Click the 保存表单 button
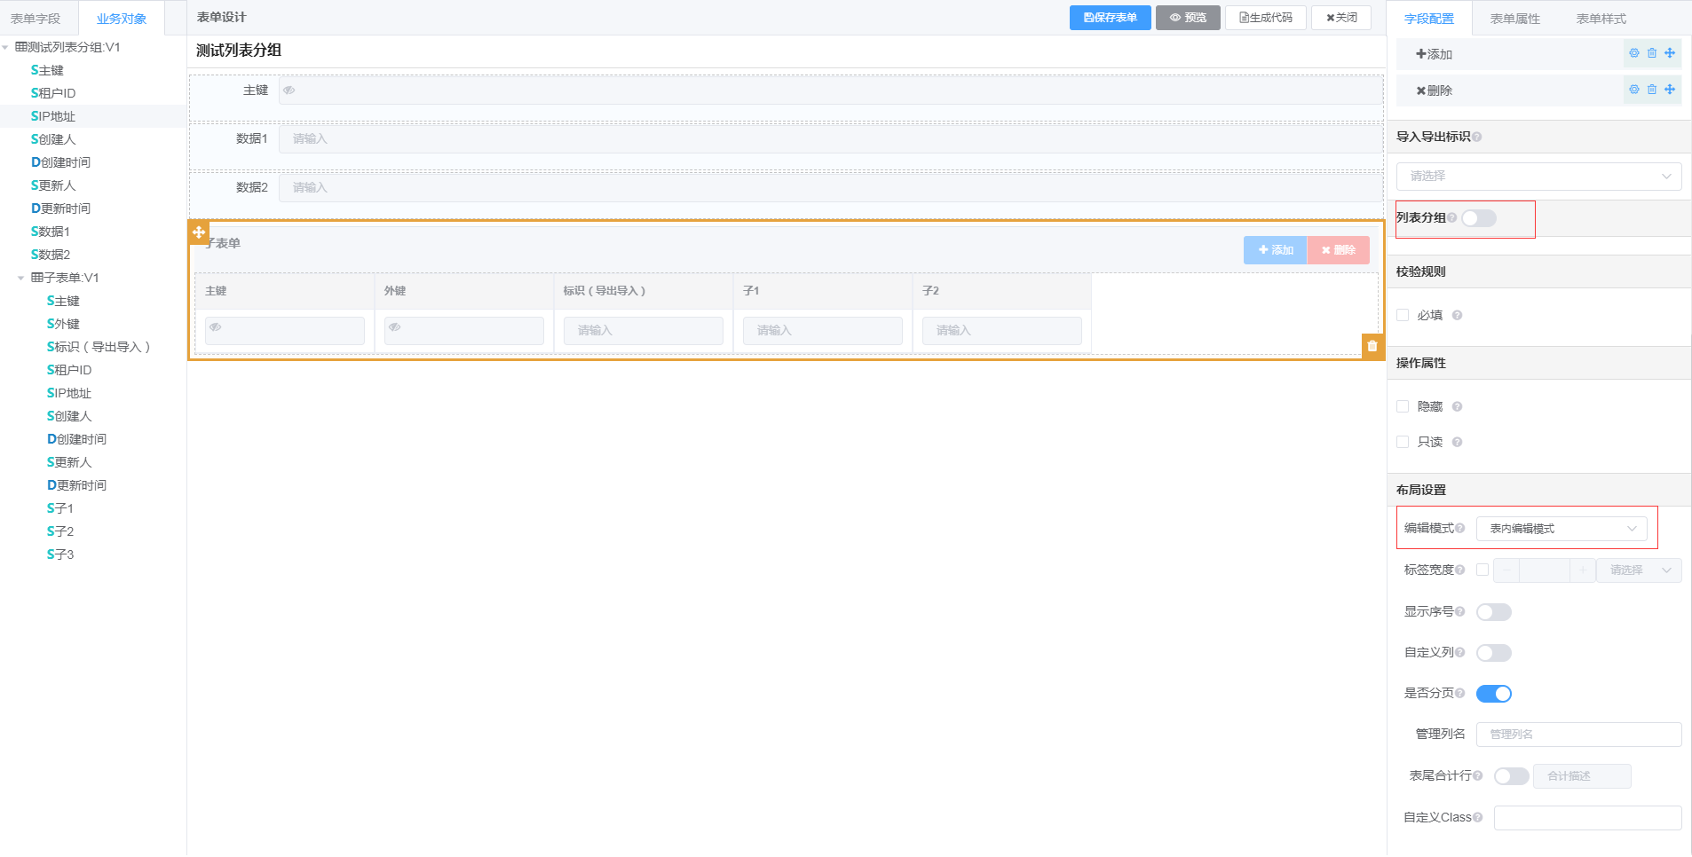Screen dimensions: 1692x857 (1110, 18)
